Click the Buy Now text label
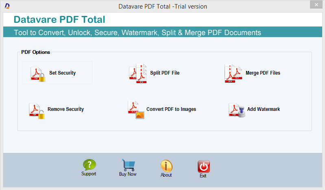This screenshot has height=190, width=325. click(128, 174)
